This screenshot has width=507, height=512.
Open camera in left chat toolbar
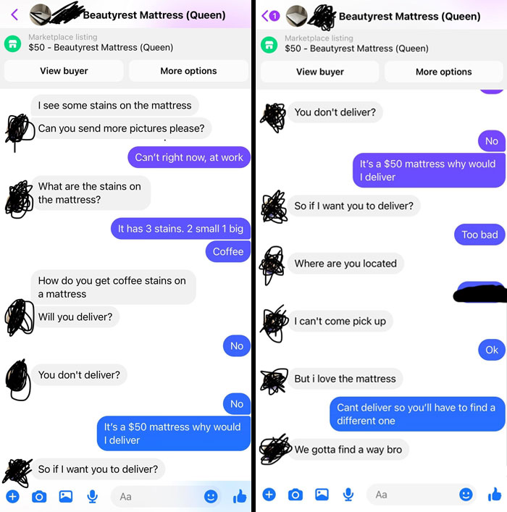(x=39, y=497)
